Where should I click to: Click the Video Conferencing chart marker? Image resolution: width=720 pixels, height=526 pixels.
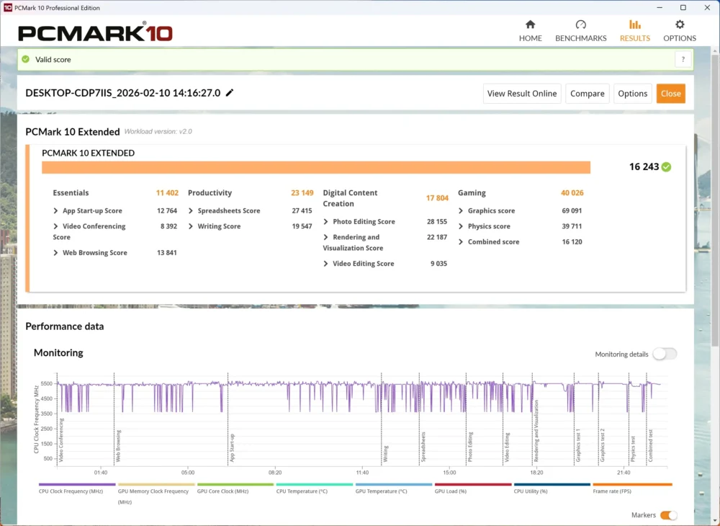(61, 440)
